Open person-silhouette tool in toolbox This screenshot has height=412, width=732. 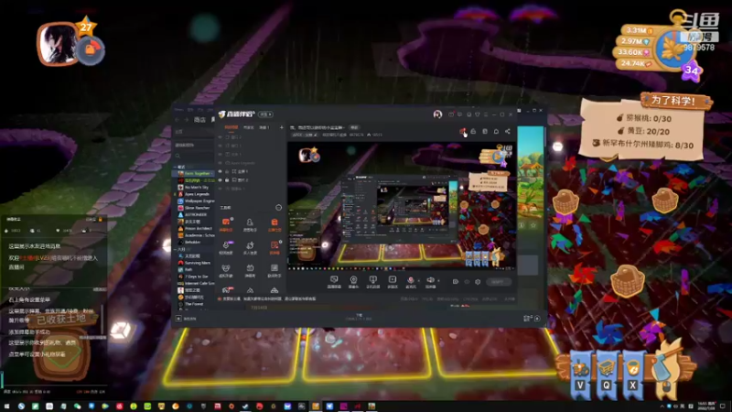point(250,224)
